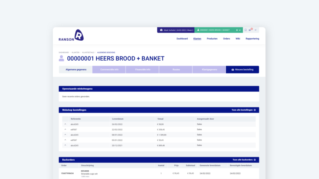Switch to the Commerciële info tab
Screen dimensions: 319x179
(x=109, y=69)
